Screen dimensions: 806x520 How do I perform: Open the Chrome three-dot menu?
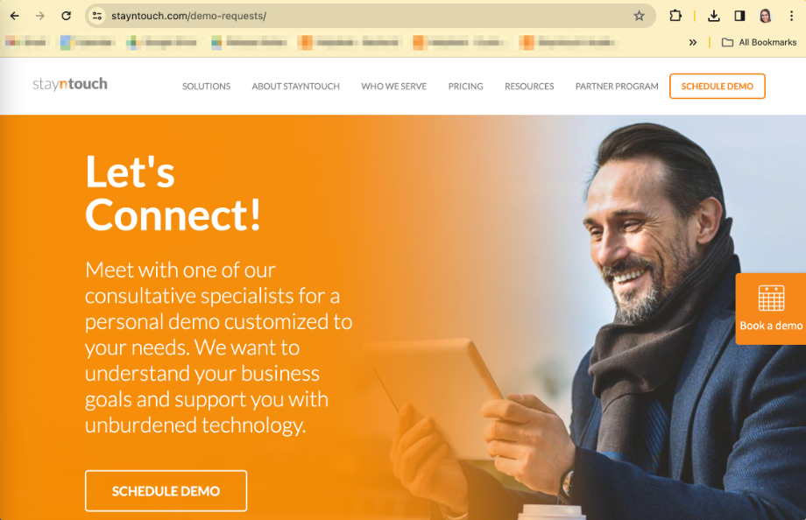click(791, 16)
